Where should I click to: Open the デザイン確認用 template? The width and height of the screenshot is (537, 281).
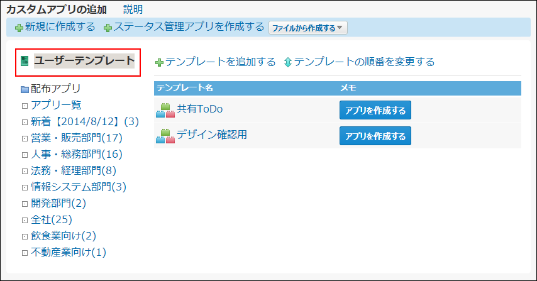(x=212, y=135)
